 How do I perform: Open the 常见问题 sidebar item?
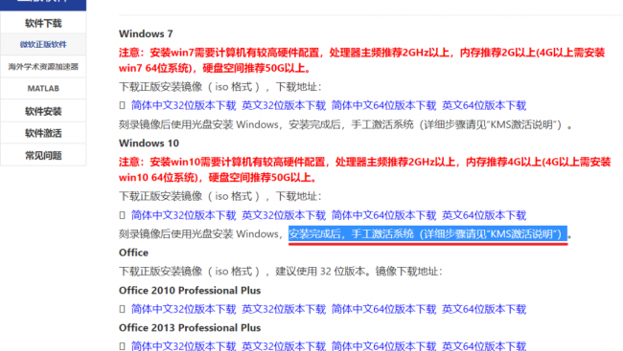tap(43, 156)
